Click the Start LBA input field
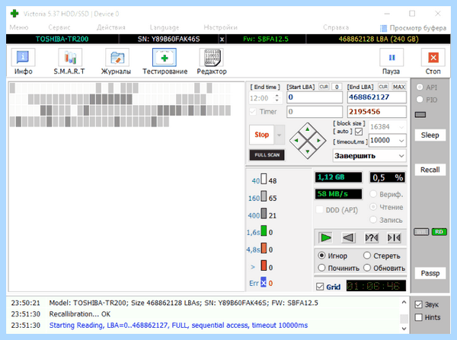The width and height of the screenshot is (457, 340). click(x=315, y=97)
